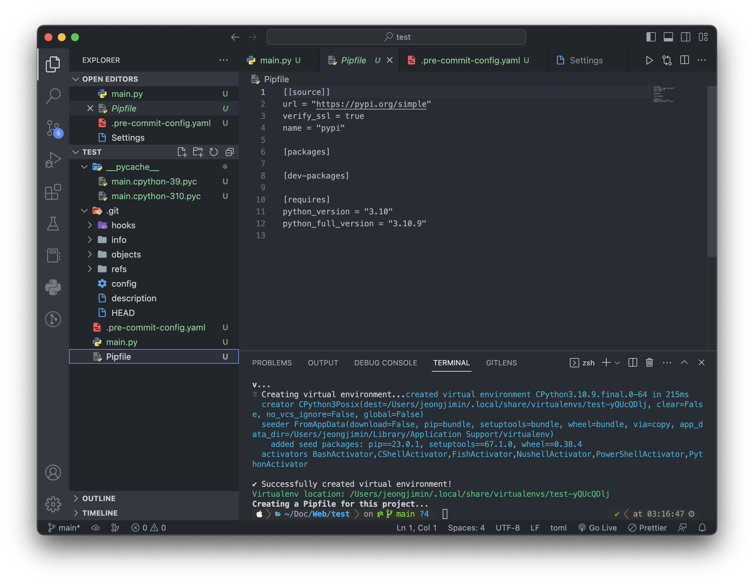Kill the active terminal with trash icon
Image resolution: width=754 pixels, height=584 pixels.
pyautogui.click(x=649, y=362)
